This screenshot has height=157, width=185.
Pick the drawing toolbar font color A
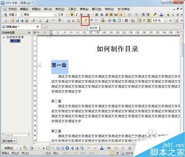click(x=102, y=148)
